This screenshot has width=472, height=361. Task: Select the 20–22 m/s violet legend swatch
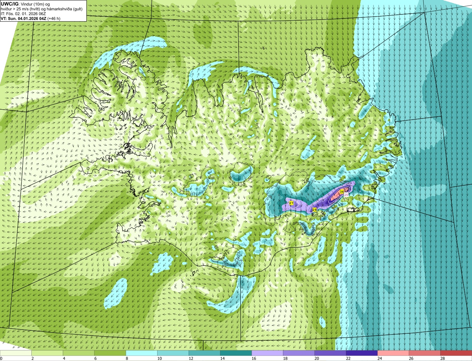(331, 353)
